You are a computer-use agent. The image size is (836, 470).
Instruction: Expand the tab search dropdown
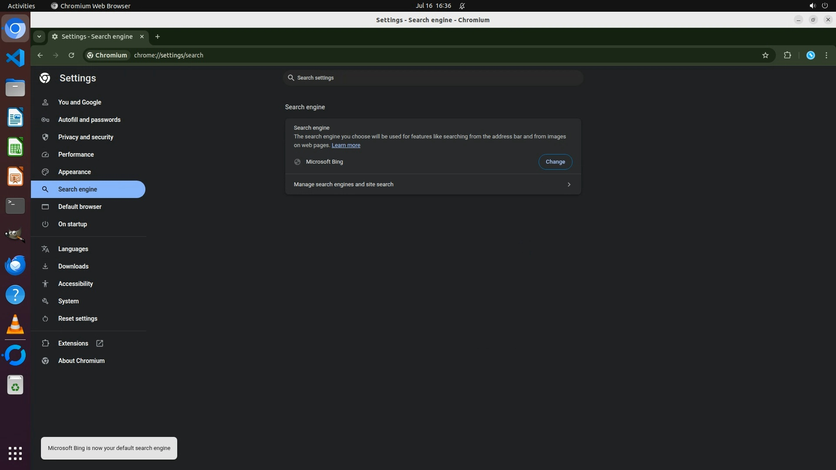(x=39, y=37)
